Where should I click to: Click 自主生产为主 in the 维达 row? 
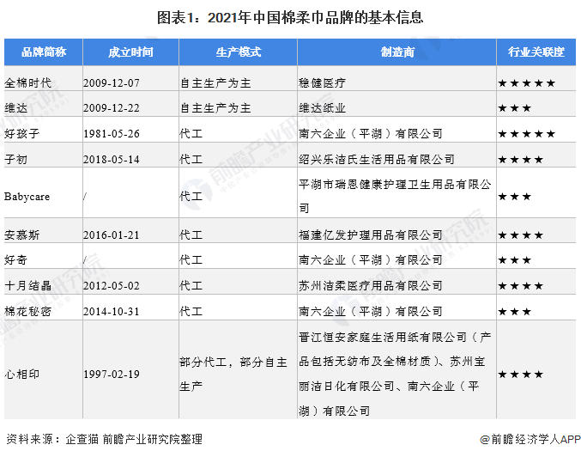pyautogui.click(x=215, y=108)
